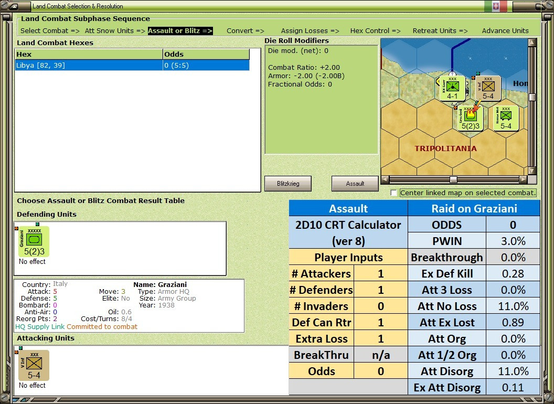Click the PWIN 3.0% value cell
This screenshot has width=554, height=404.
click(513, 241)
